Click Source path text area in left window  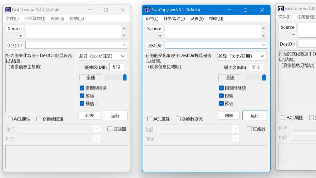[x=74, y=32]
